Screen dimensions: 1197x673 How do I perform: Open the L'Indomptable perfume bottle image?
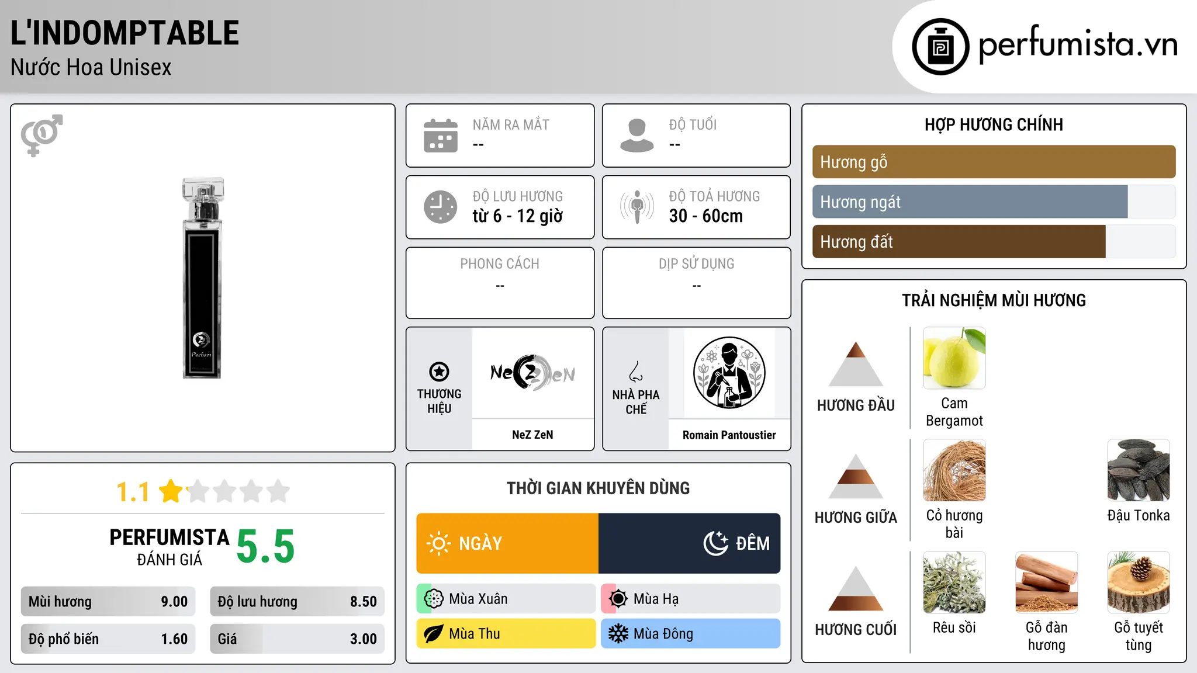click(202, 278)
